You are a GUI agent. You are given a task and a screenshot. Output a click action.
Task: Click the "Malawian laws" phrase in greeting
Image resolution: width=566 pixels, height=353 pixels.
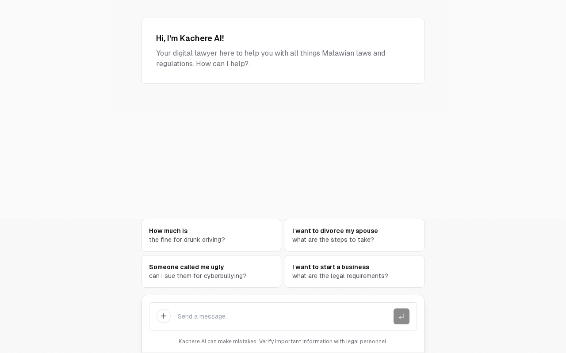[346, 53]
